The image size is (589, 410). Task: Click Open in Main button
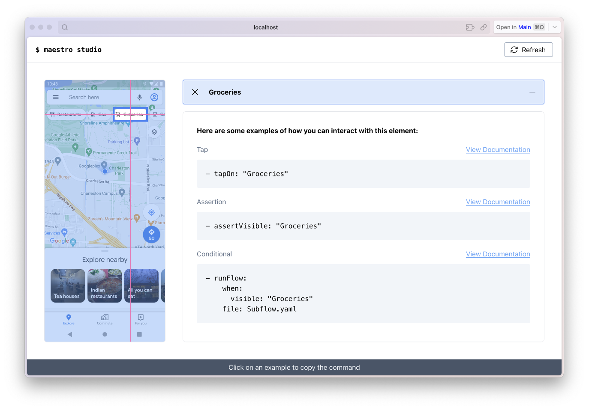(520, 27)
